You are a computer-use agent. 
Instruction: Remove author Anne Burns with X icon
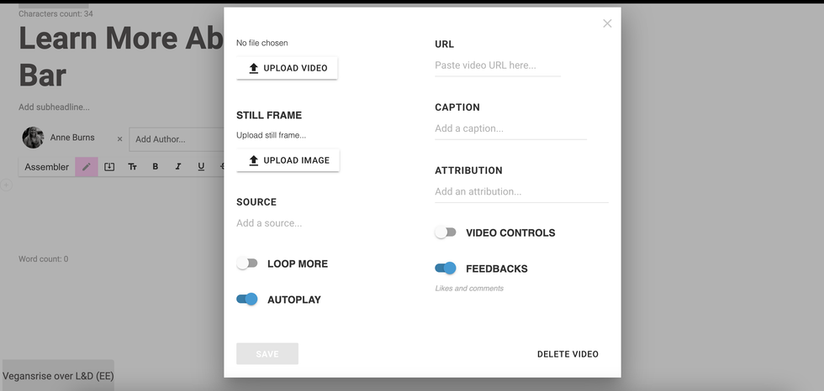[119, 139]
